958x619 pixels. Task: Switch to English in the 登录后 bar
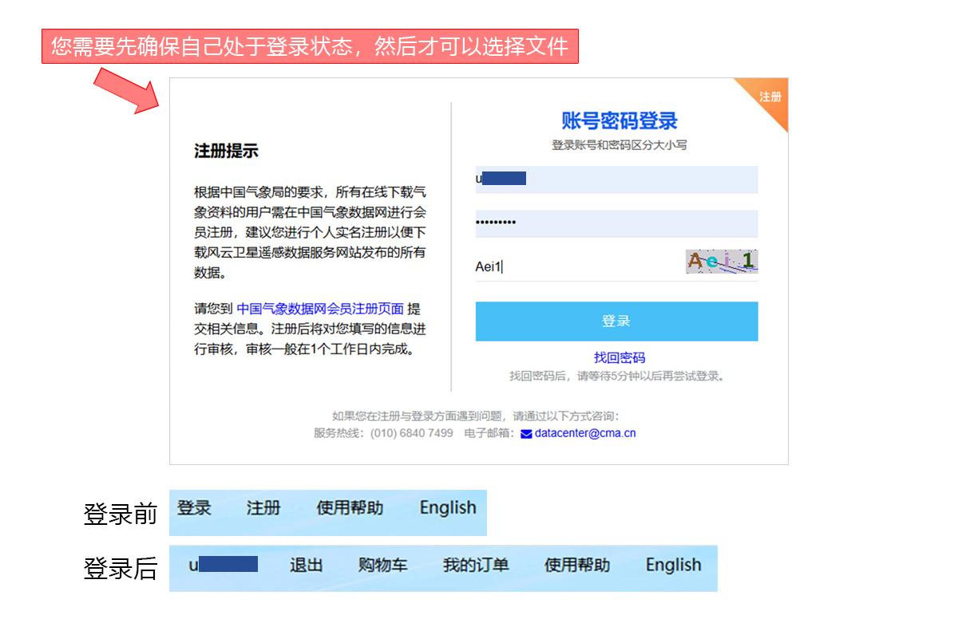tap(673, 566)
